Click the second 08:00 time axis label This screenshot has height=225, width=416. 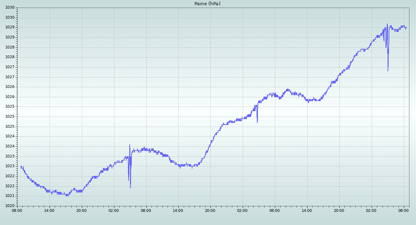click(146, 210)
